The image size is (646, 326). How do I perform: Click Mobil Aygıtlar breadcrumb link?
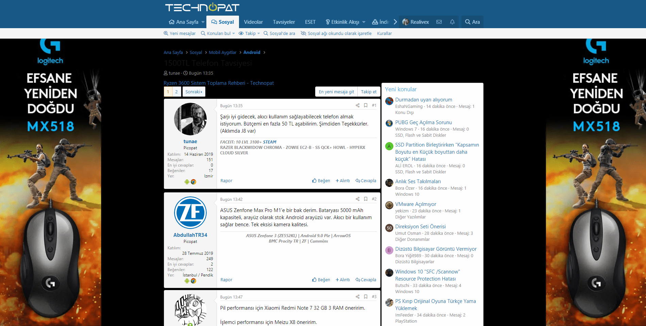click(223, 53)
